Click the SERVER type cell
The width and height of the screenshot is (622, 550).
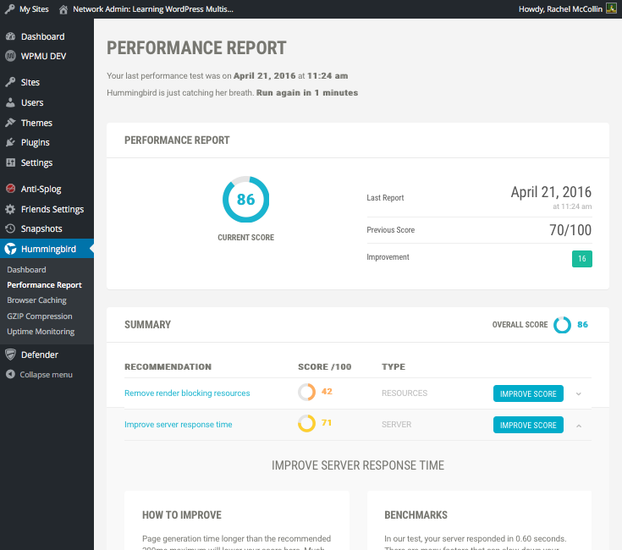396,424
